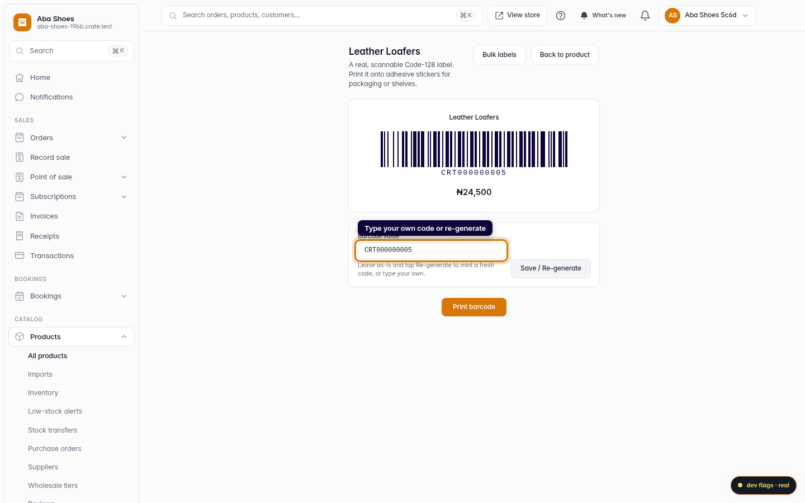805x503 pixels.
Task: Focus the top search orders, products field
Action: (x=322, y=16)
